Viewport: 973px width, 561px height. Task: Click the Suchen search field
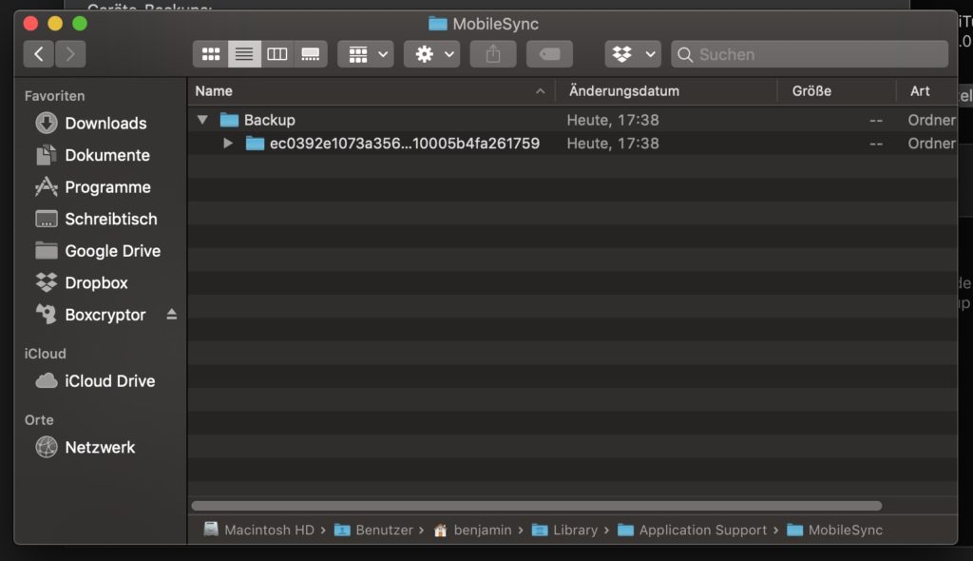(810, 54)
